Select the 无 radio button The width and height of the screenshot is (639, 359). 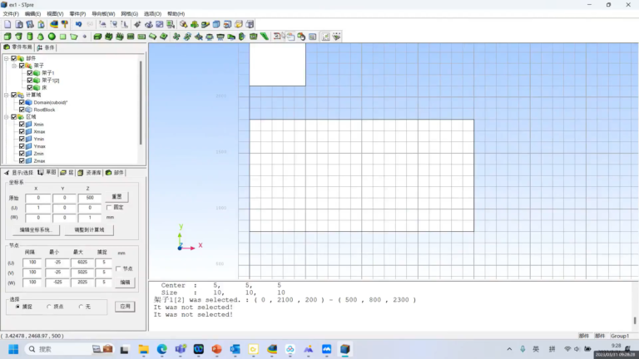81,307
